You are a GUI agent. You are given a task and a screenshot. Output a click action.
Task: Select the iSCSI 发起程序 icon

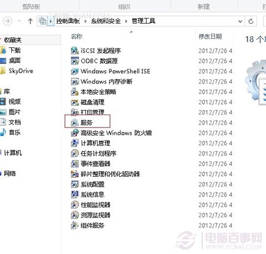(74, 51)
